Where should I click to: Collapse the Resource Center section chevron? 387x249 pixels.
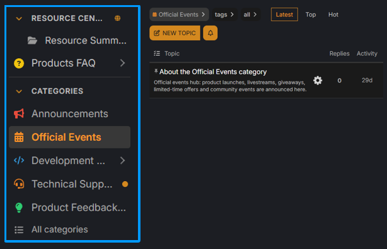(19, 19)
